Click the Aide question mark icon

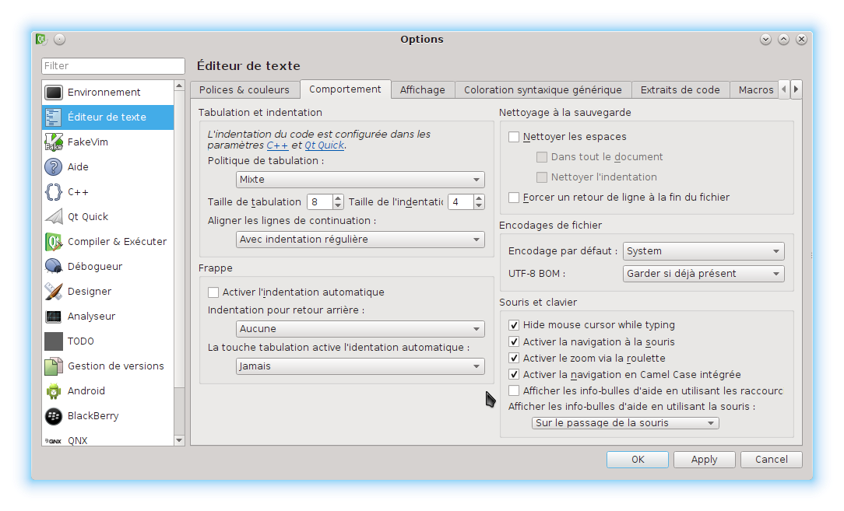(53, 166)
